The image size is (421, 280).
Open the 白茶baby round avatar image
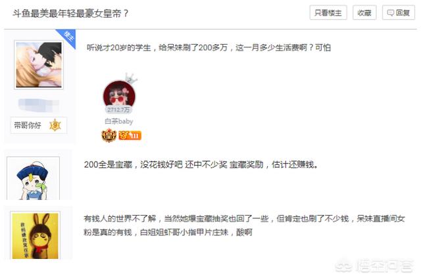point(119,95)
